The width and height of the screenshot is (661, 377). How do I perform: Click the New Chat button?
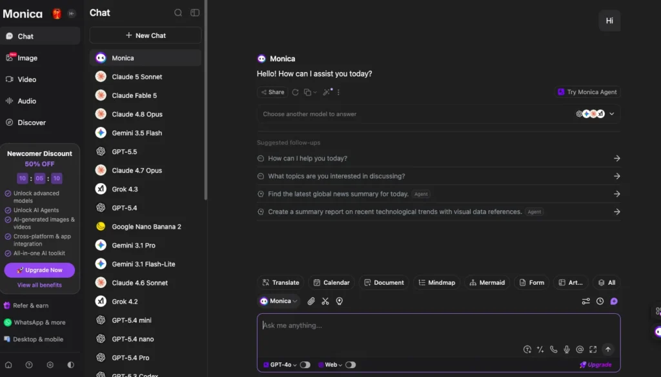coord(145,35)
